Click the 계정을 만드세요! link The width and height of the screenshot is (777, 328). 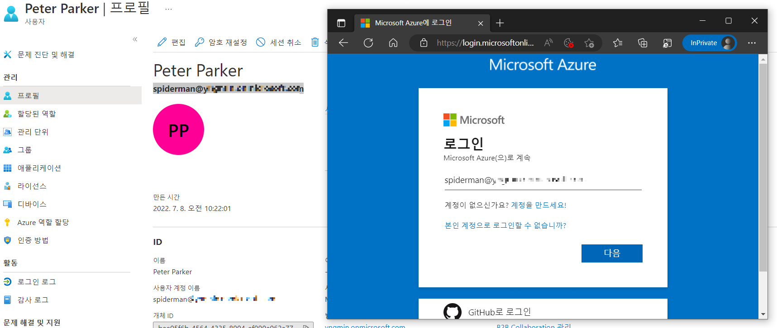pyautogui.click(x=539, y=205)
